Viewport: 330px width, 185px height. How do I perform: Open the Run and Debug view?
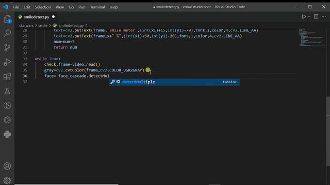click(x=7, y=62)
